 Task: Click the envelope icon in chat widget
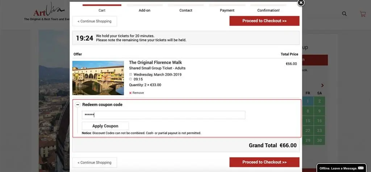point(361,168)
